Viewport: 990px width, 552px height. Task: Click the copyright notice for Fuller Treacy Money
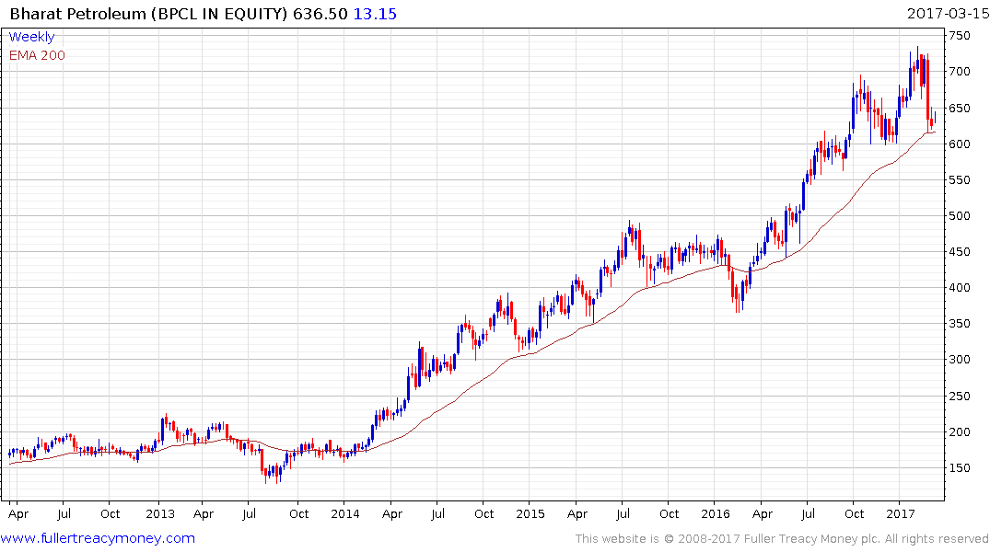click(782, 539)
